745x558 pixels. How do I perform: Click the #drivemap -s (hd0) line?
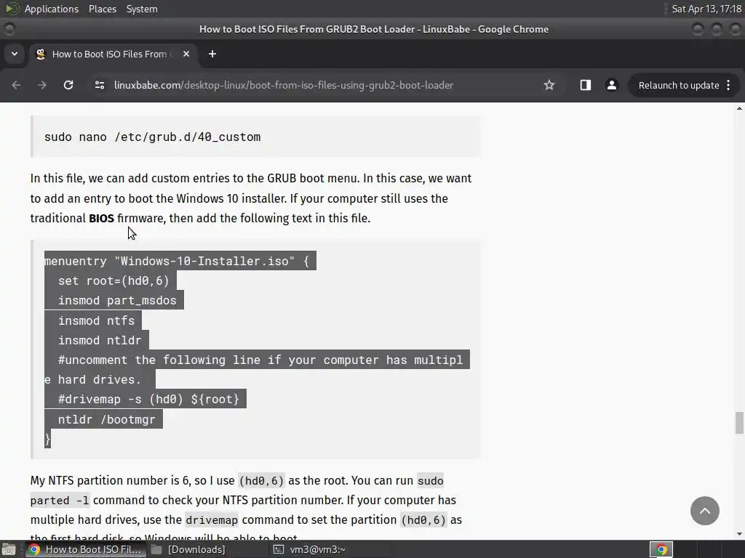point(148,399)
